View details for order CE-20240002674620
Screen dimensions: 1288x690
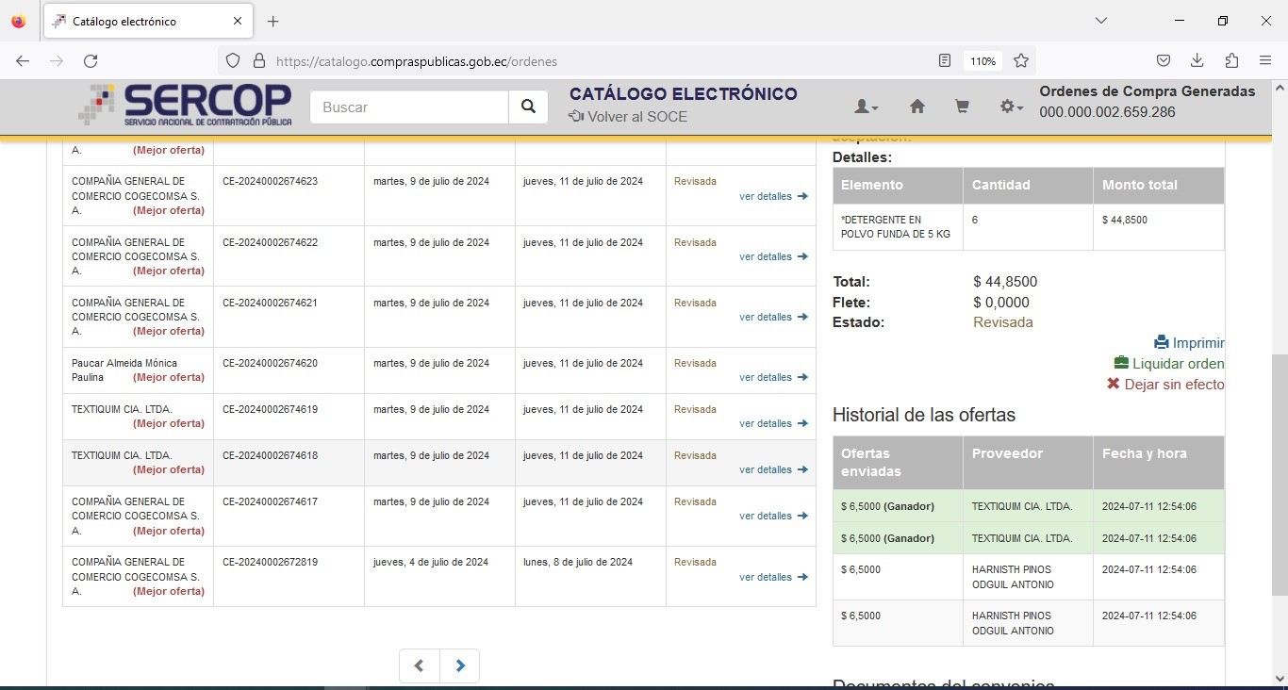[x=773, y=377]
